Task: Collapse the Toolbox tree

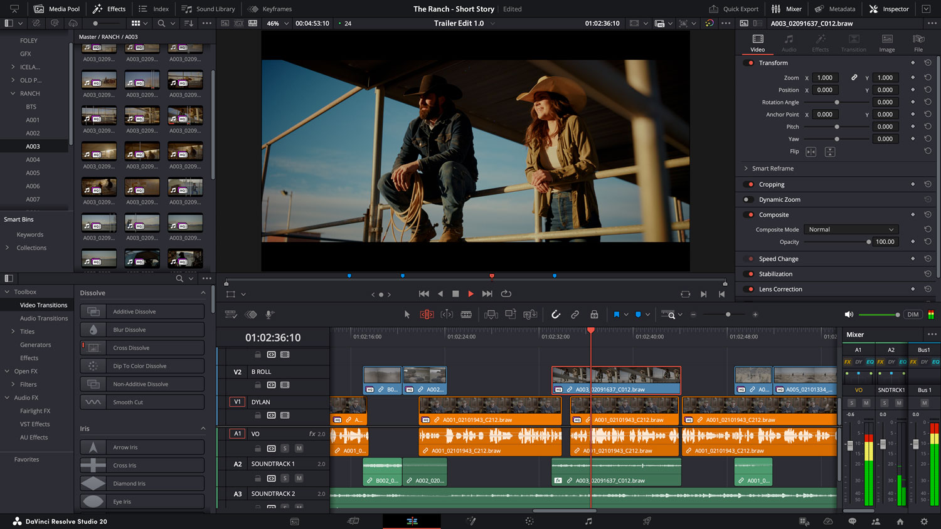Action: click(8, 292)
